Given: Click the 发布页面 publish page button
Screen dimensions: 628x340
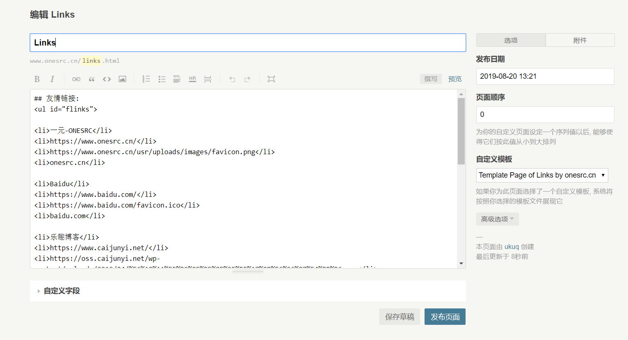Looking at the screenshot, I should pos(445,317).
